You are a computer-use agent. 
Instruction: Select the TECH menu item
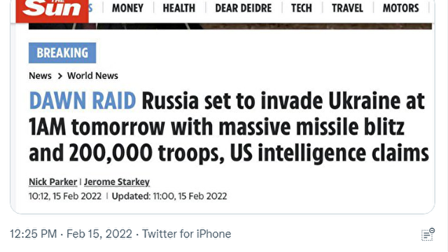[302, 8]
